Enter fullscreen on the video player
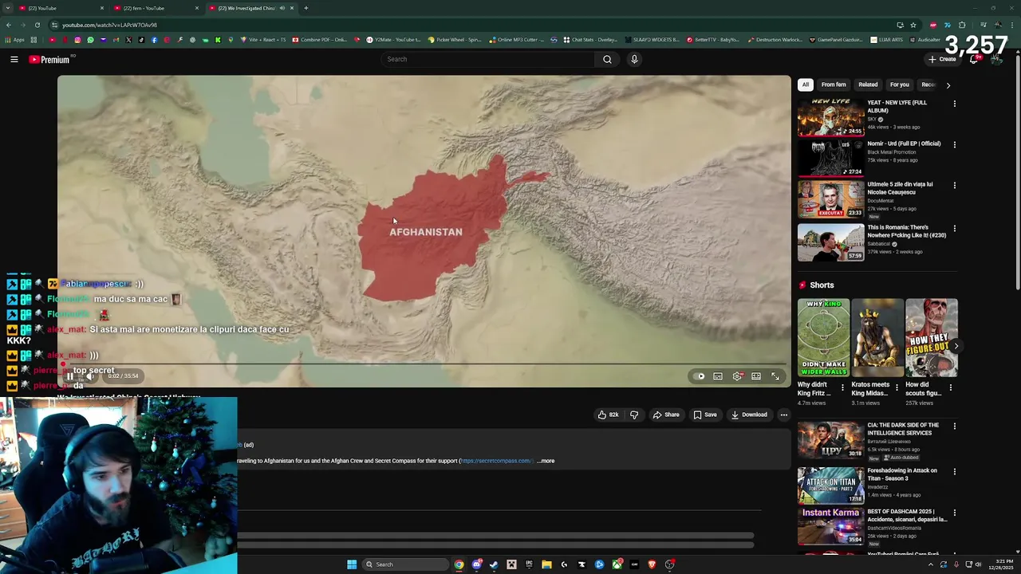The width and height of the screenshot is (1021, 574). (x=775, y=376)
